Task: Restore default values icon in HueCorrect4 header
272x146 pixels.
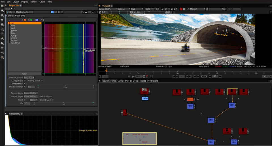Action: click(62, 12)
